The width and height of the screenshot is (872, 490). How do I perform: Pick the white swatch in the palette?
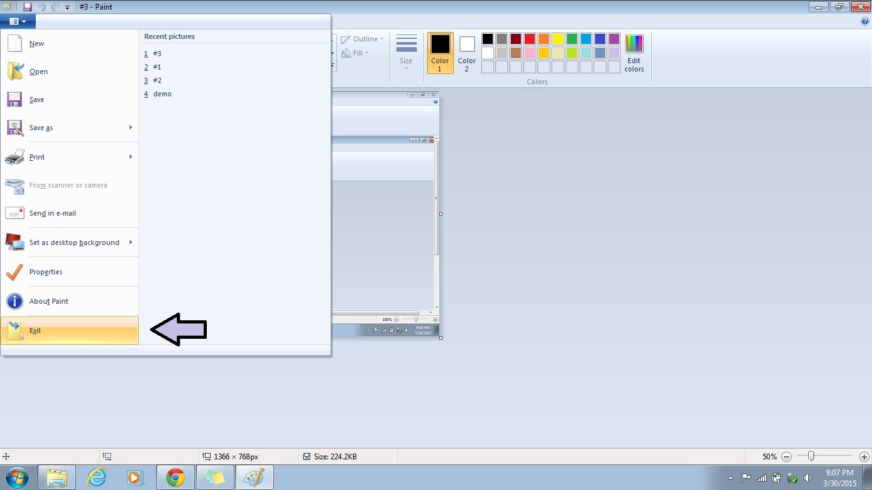[488, 53]
